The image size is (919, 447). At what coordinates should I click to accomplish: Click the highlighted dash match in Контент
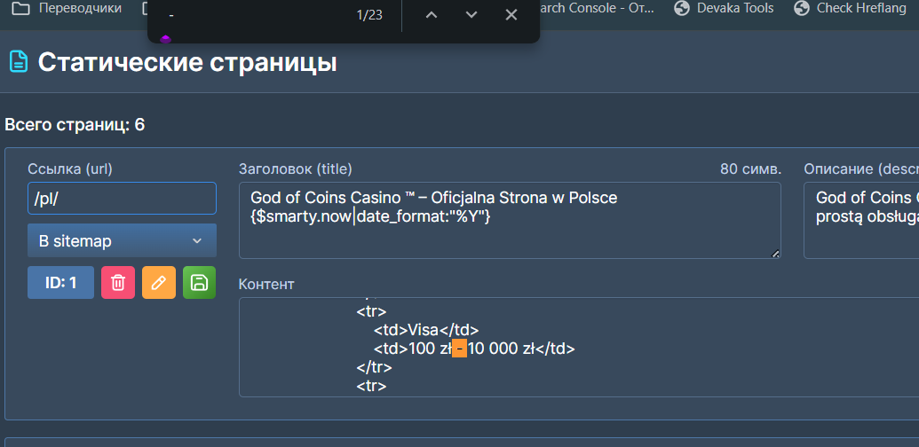coord(459,349)
